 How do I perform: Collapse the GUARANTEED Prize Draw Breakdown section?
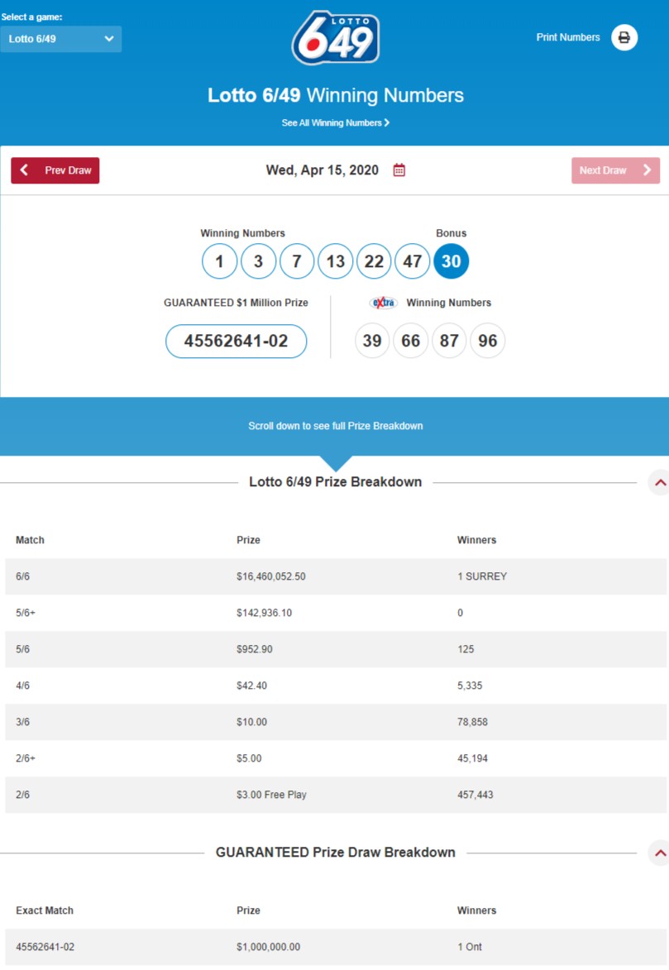[x=660, y=853]
